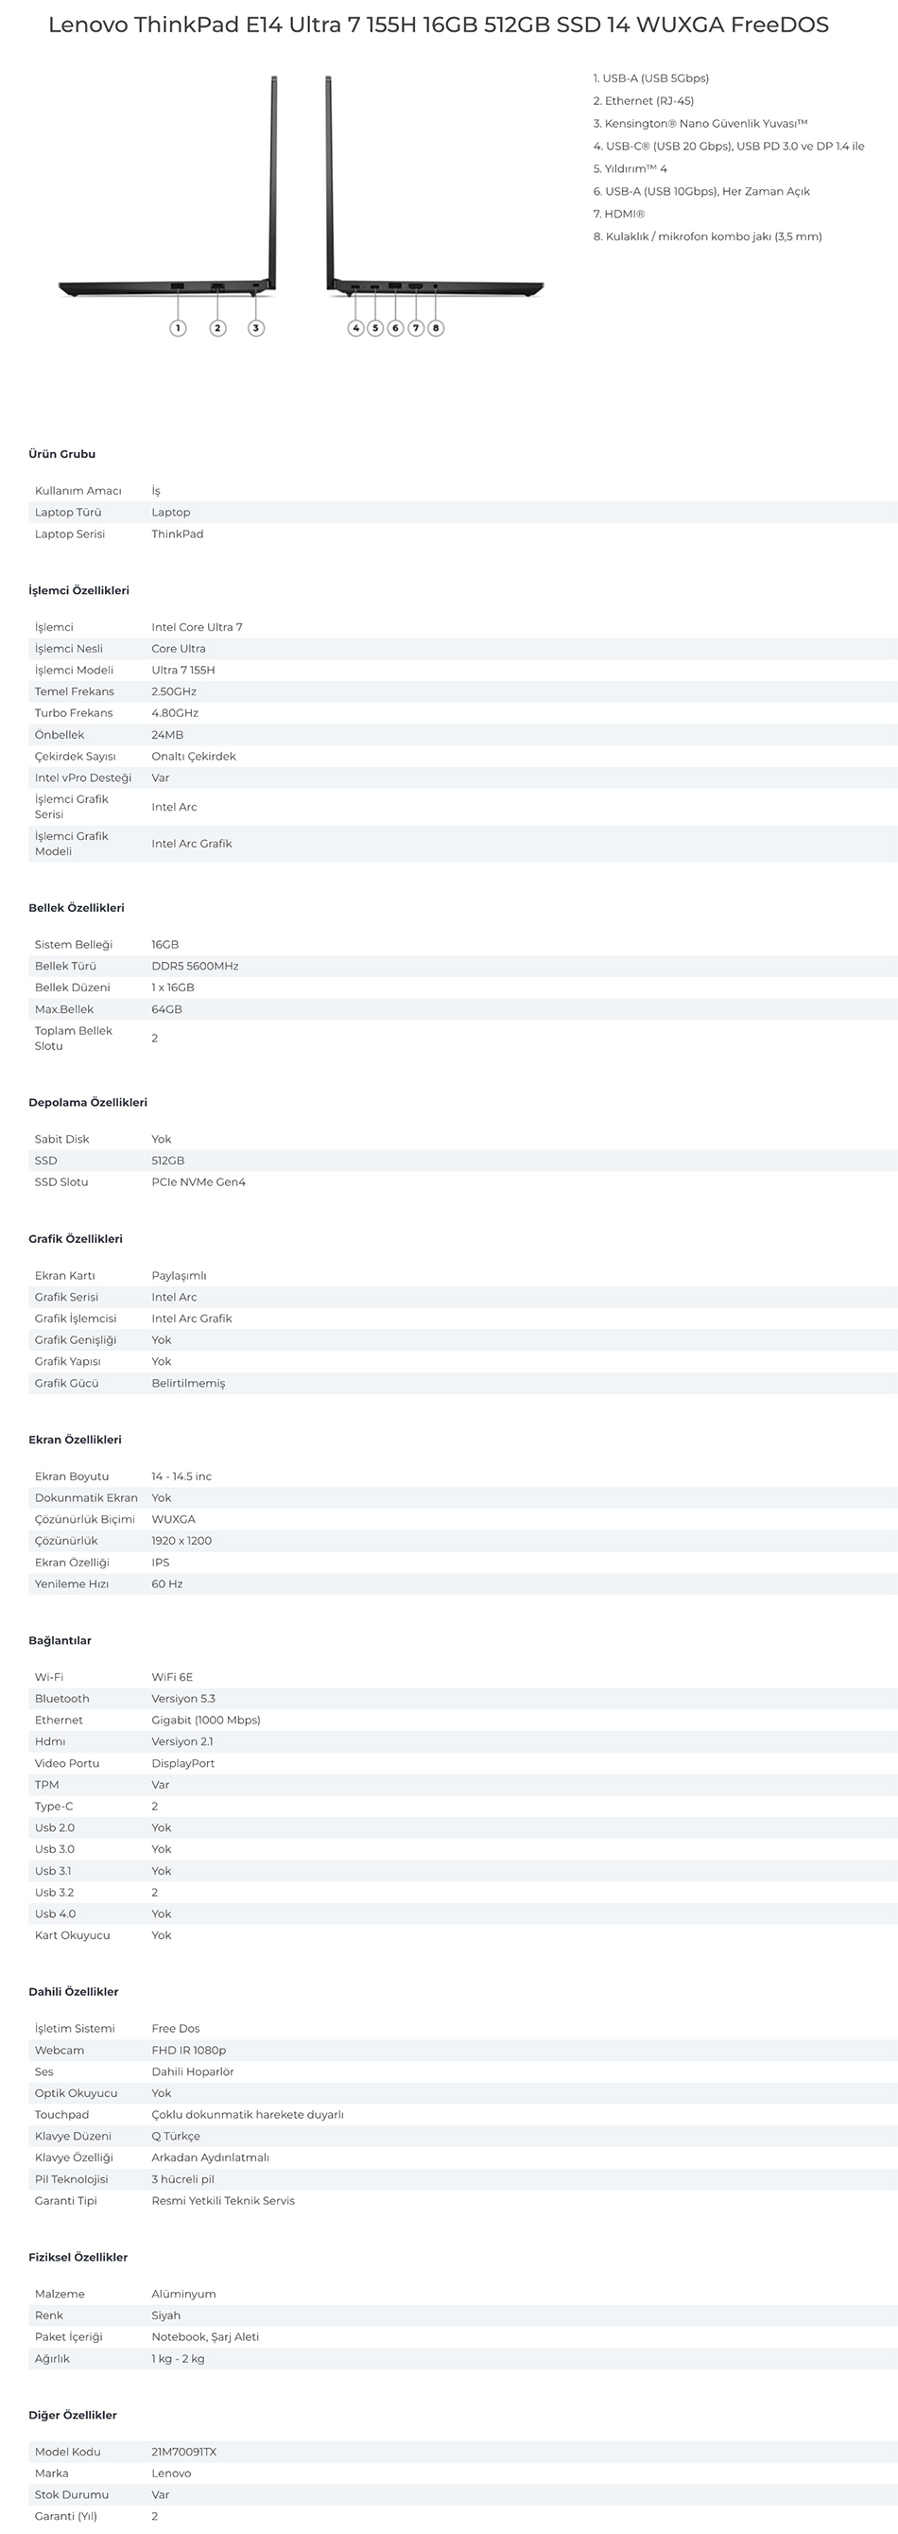Click the 'Bağlantılar' section heading

click(60, 1641)
